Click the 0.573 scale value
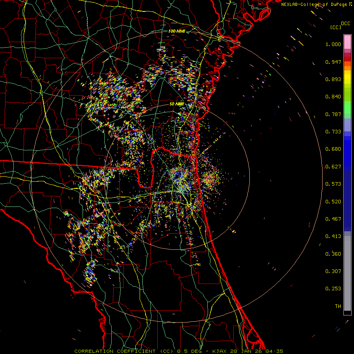354x354 pixels. [333, 184]
